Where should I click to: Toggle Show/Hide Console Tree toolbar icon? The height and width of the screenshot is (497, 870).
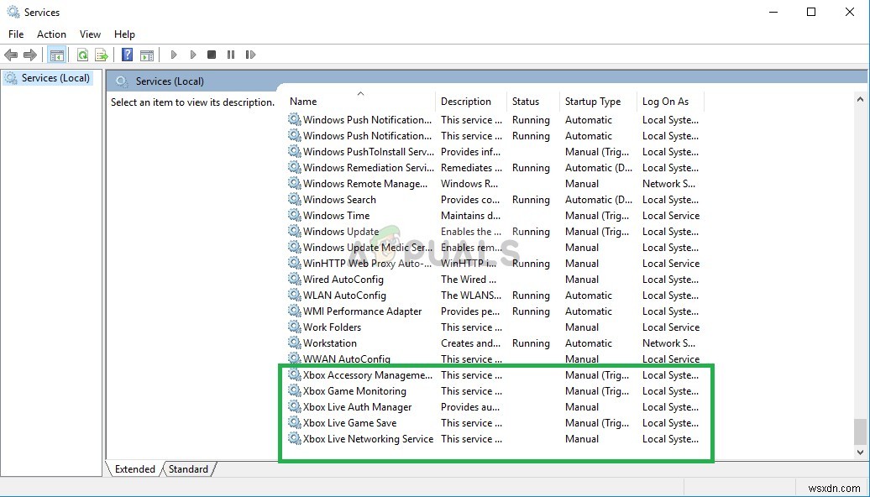[56, 55]
